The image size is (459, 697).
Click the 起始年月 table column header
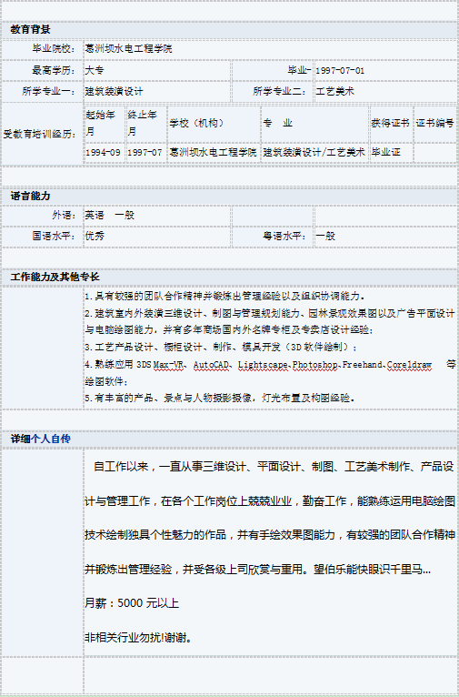click(x=105, y=123)
